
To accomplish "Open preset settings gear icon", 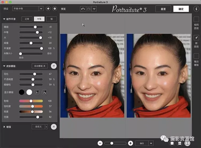I will click(55, 9).
